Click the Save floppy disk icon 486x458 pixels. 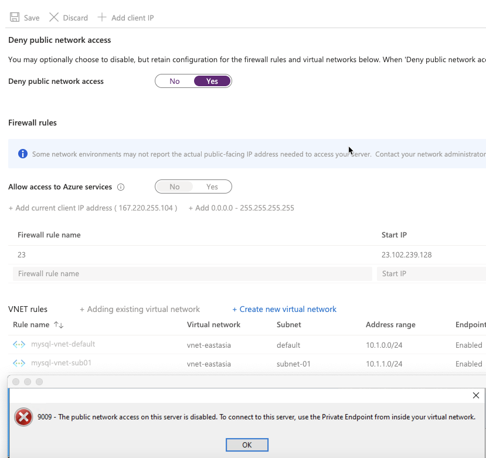(x=15, y=18)
